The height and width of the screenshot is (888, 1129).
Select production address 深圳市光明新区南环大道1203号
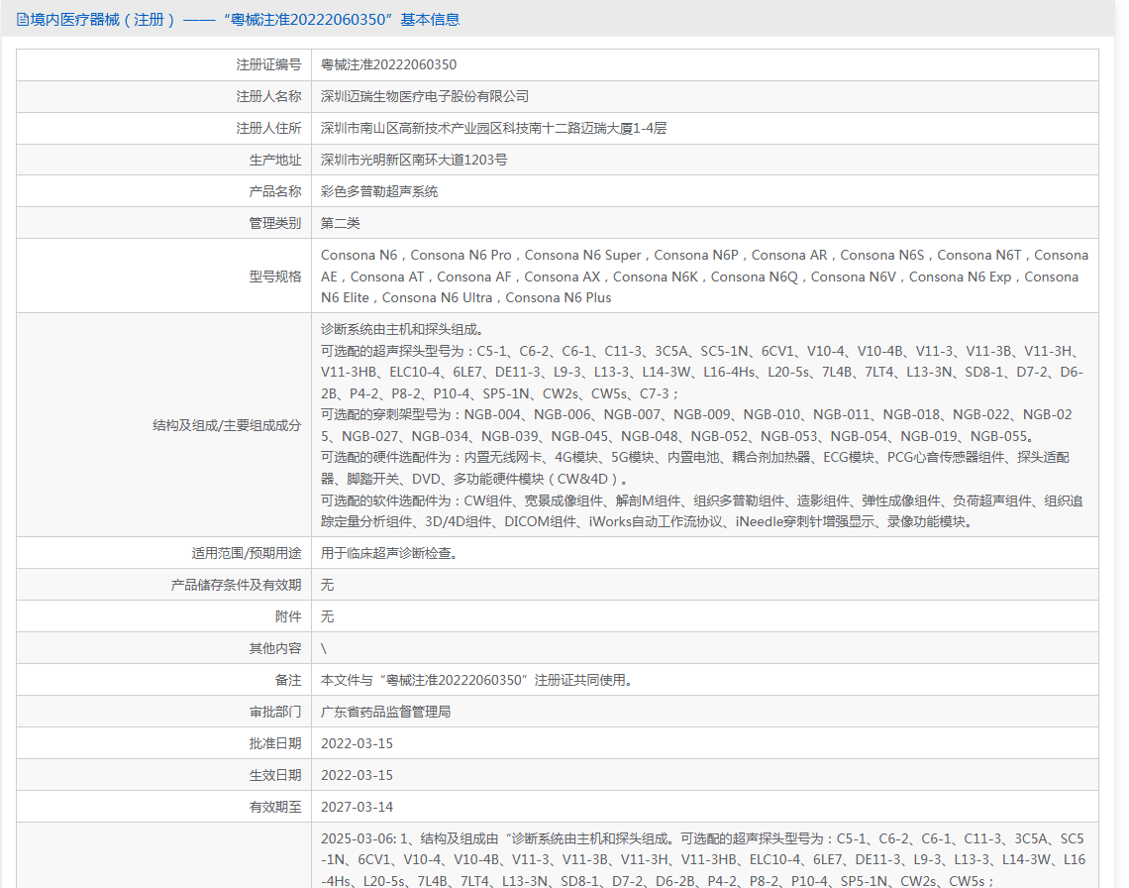point(414,160)
